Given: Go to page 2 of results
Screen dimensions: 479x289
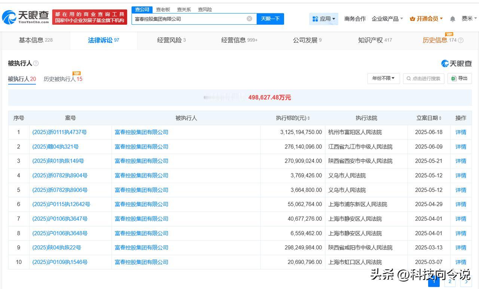Looking at the screenshot, I should (449, 282).
